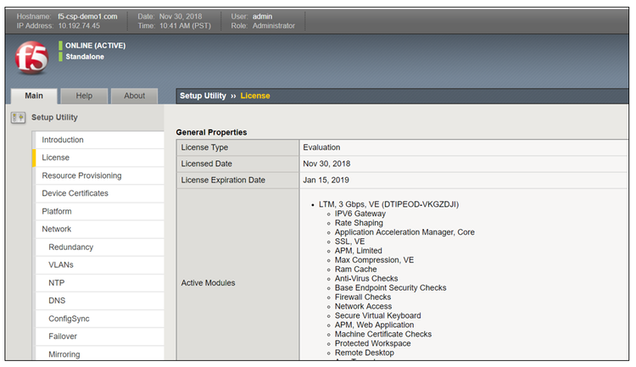Screen dimensions: 636x367
Task: Click the Anti-Virus Checks entry
Action: pos(366,279)
